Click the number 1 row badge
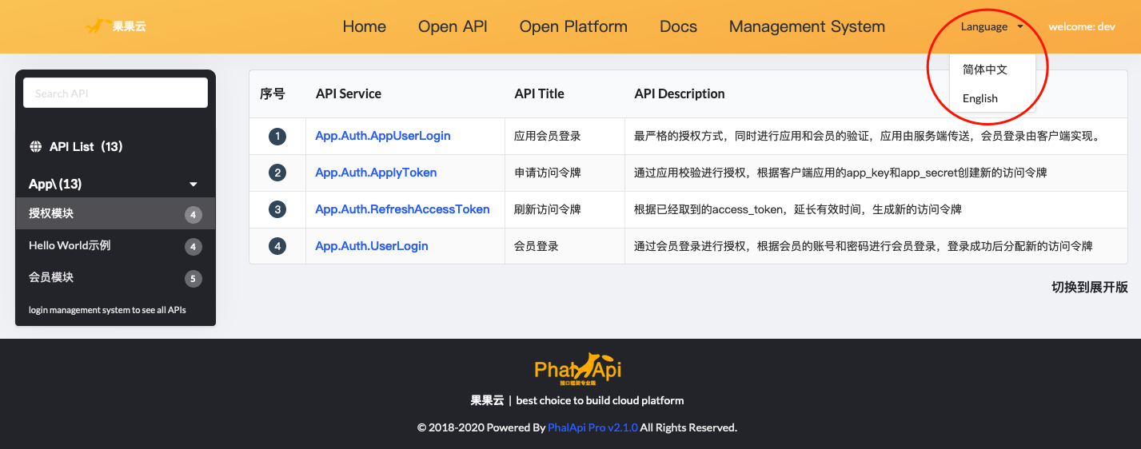1141x449 pixels. point(277,136)
